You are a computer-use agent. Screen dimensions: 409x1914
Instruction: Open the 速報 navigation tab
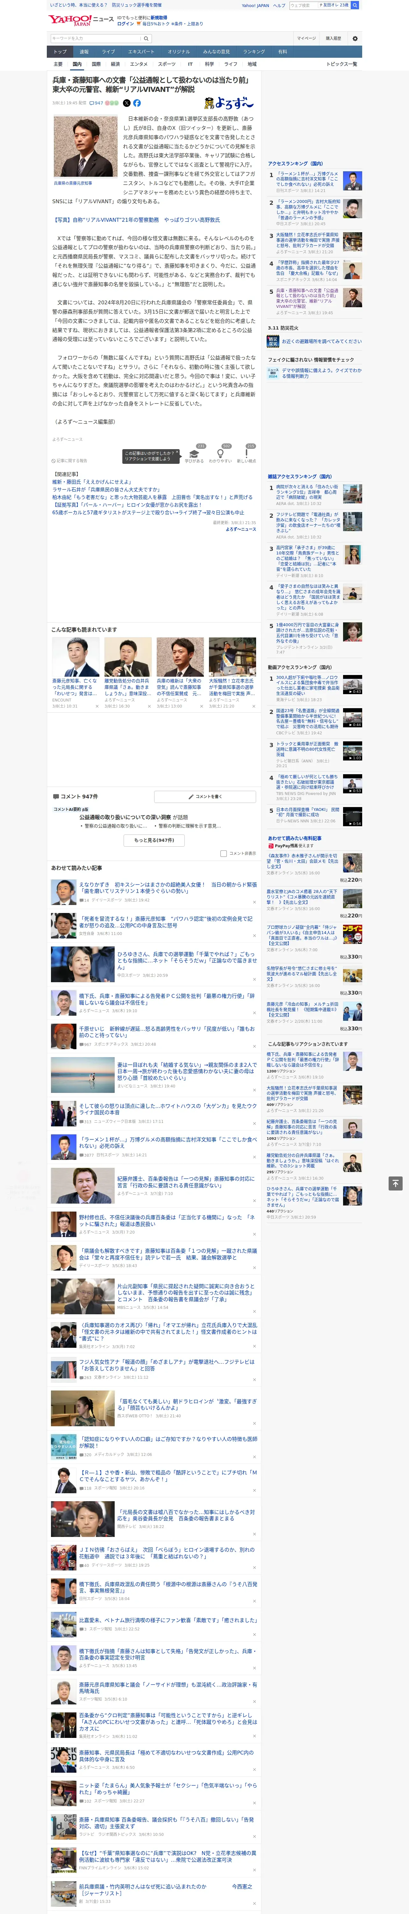[84, 51]
